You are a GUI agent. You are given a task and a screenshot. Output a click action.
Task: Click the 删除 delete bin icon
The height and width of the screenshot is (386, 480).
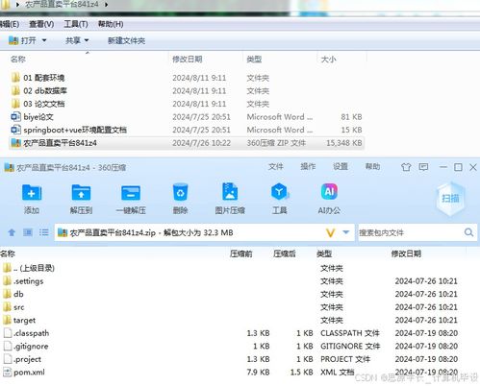[180, 199]
